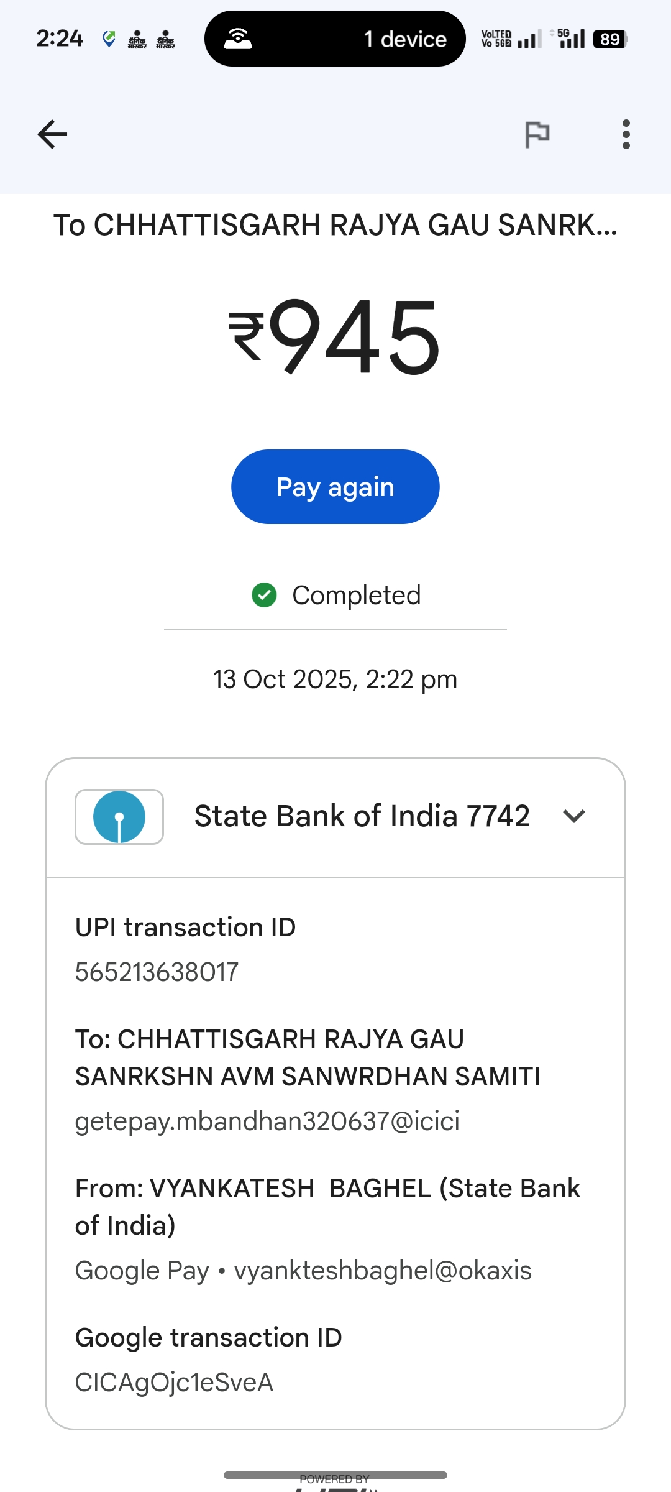
Task: Tap the status bar clock showing 2:24
Action: click(60, 39)
